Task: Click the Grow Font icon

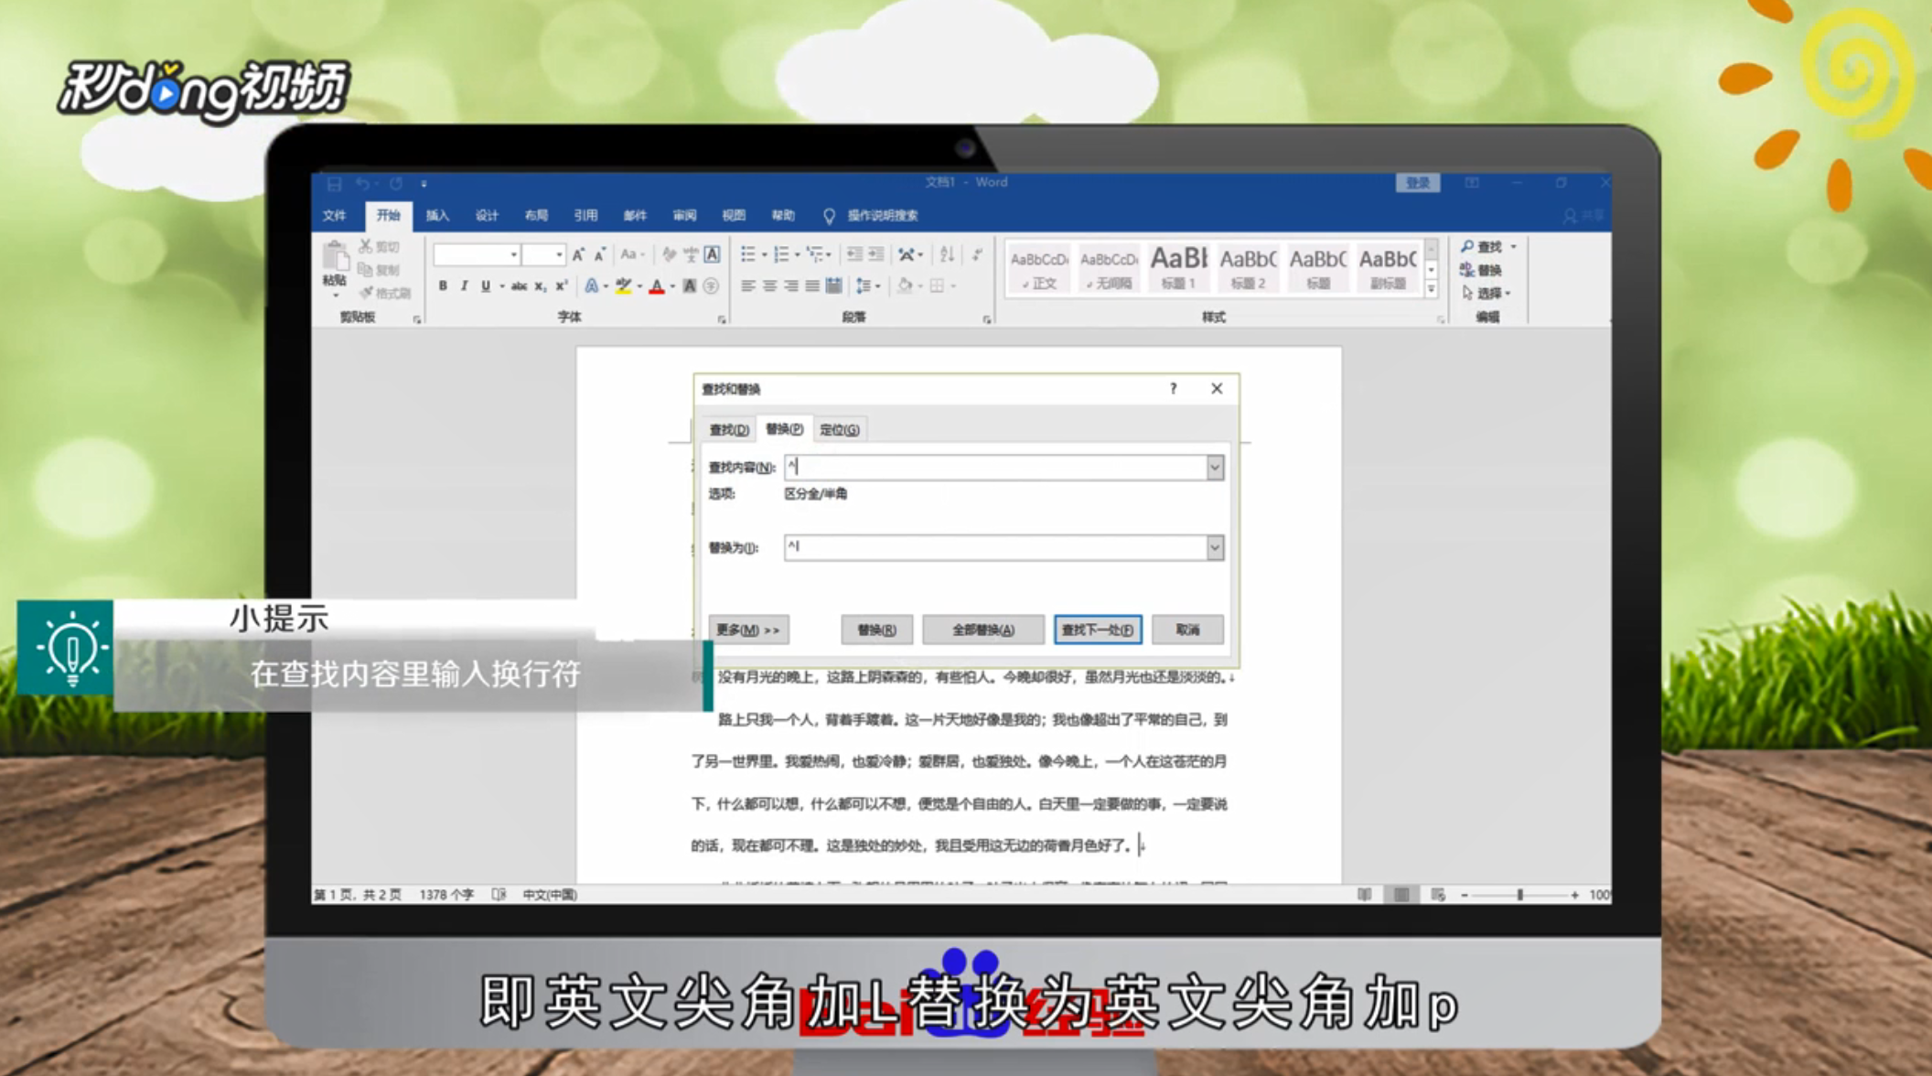Action: 578,254
